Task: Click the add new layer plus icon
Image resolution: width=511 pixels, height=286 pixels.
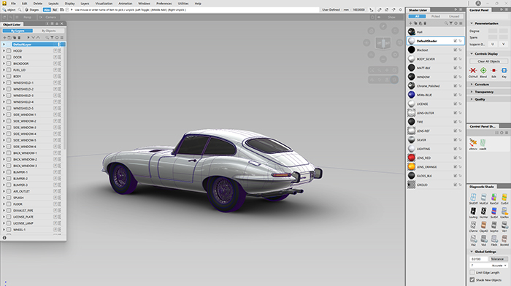Action: point(4,37)
